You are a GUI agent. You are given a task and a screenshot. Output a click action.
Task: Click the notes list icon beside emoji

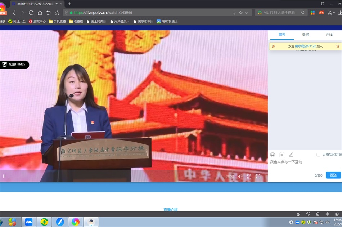[282, 155]
